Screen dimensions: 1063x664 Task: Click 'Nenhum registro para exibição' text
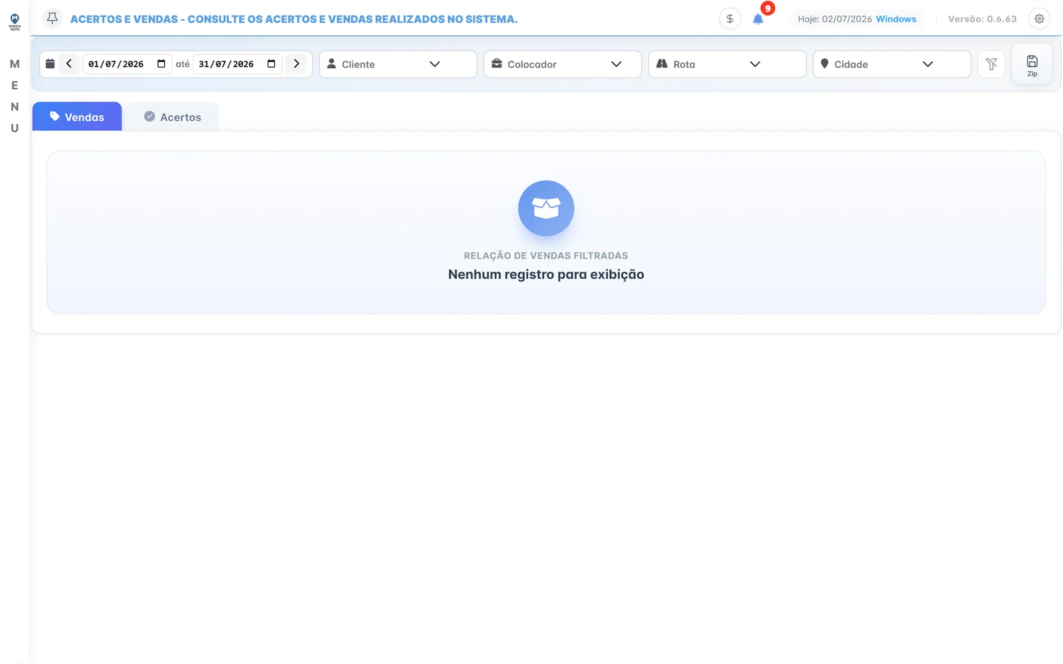coord(546,274)
